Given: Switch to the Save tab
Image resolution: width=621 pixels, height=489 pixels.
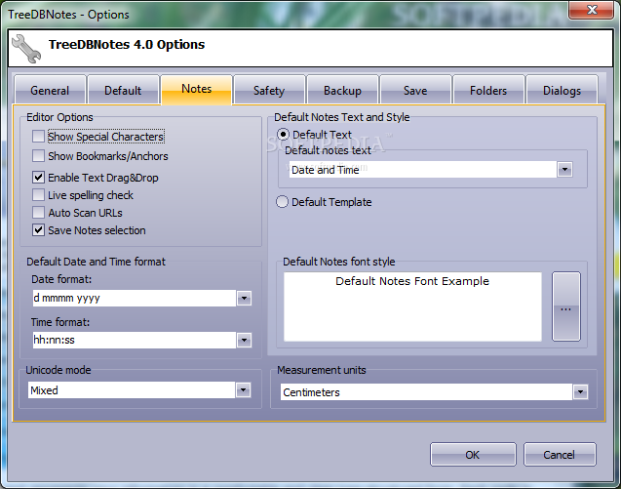Looking at the screenshot, I should pyautogui.click(x=415, y=90).
